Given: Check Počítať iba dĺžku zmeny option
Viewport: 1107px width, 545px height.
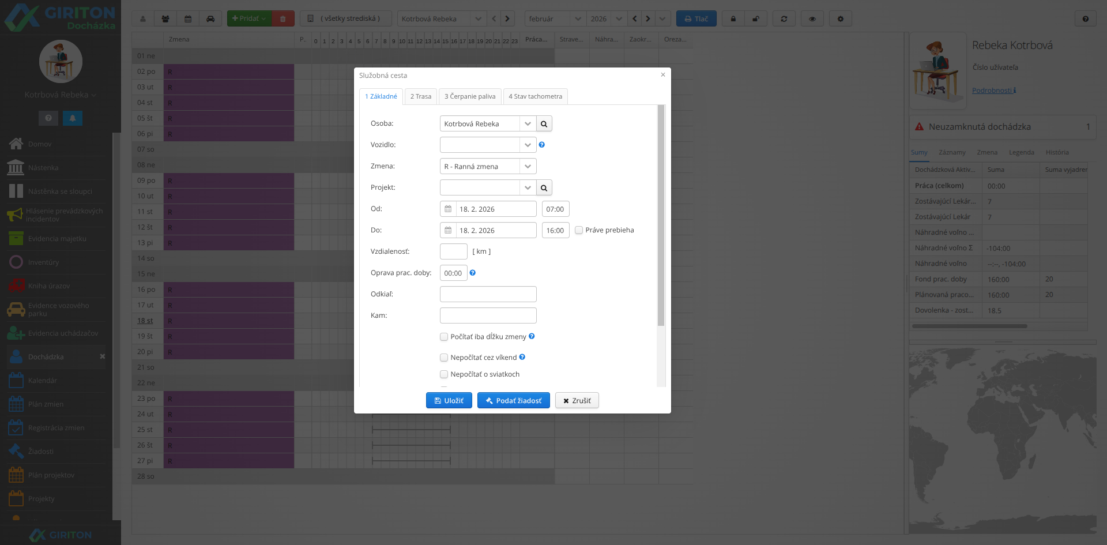Looking at the screenshot, I should click(x=444, y=337).
